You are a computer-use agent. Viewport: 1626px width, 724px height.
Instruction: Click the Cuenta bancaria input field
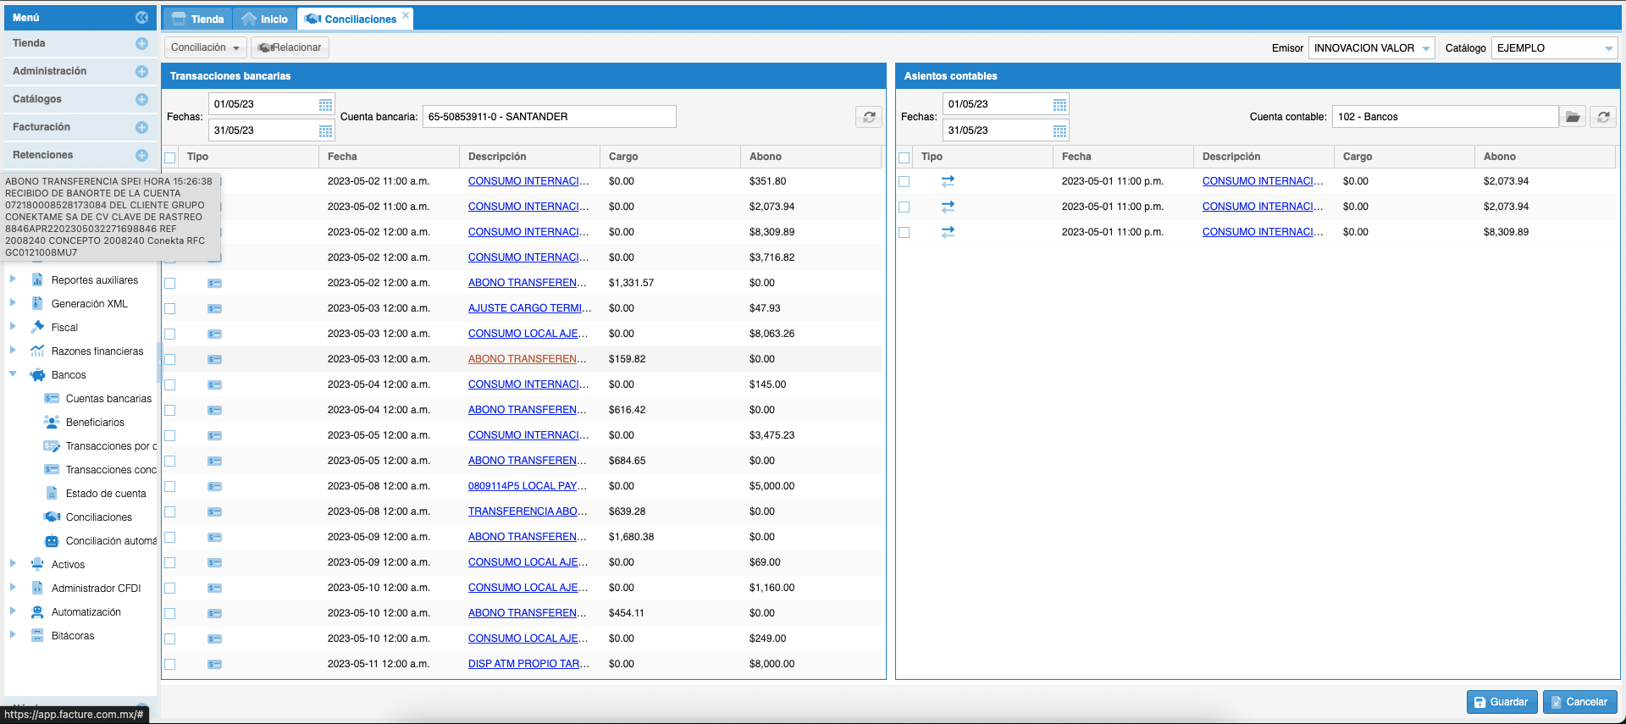[549, 117]
